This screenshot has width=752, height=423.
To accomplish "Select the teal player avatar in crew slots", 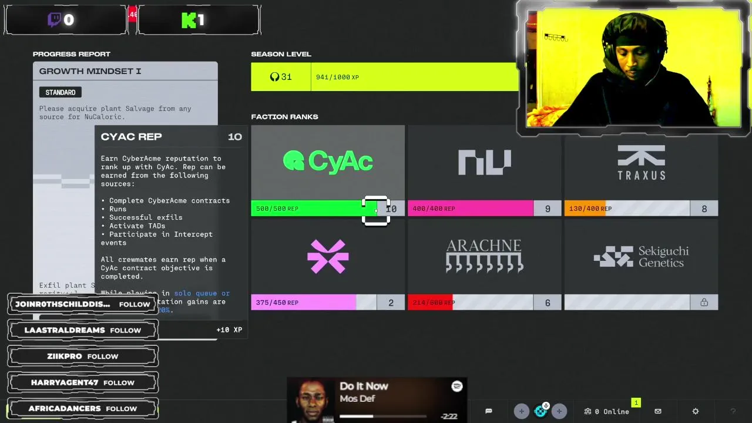I will click(x=540, y=412).
